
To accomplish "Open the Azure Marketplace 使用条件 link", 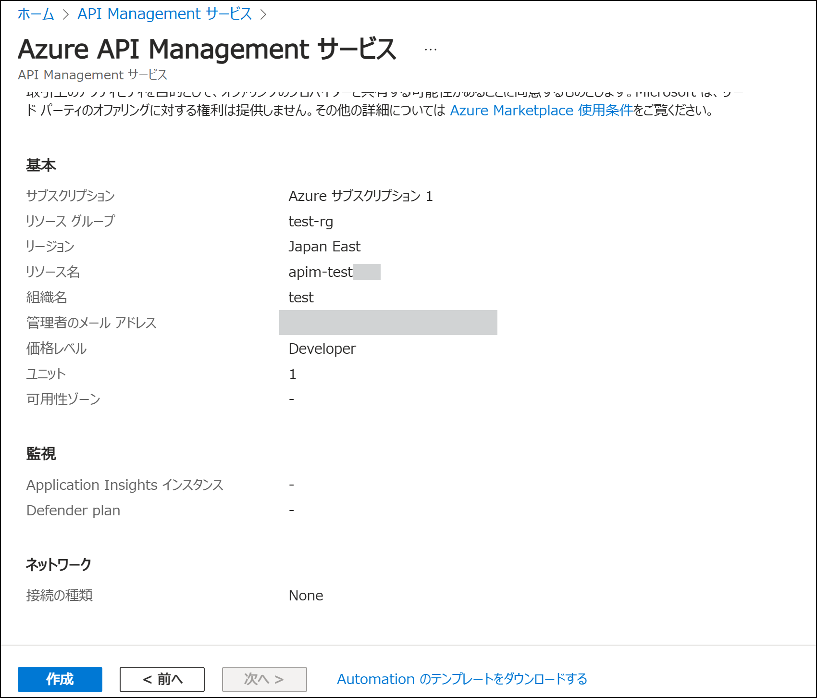I will [541, 110].
